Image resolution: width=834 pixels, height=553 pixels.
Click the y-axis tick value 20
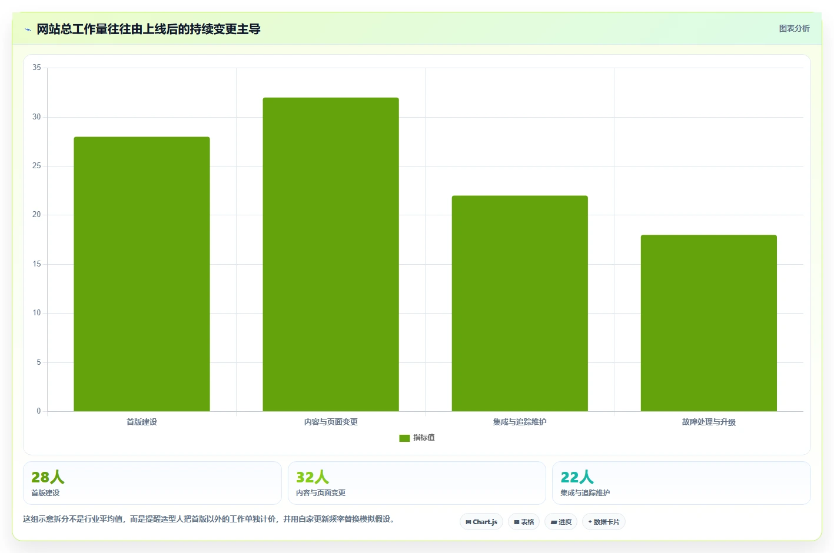[x=36, y=215]
